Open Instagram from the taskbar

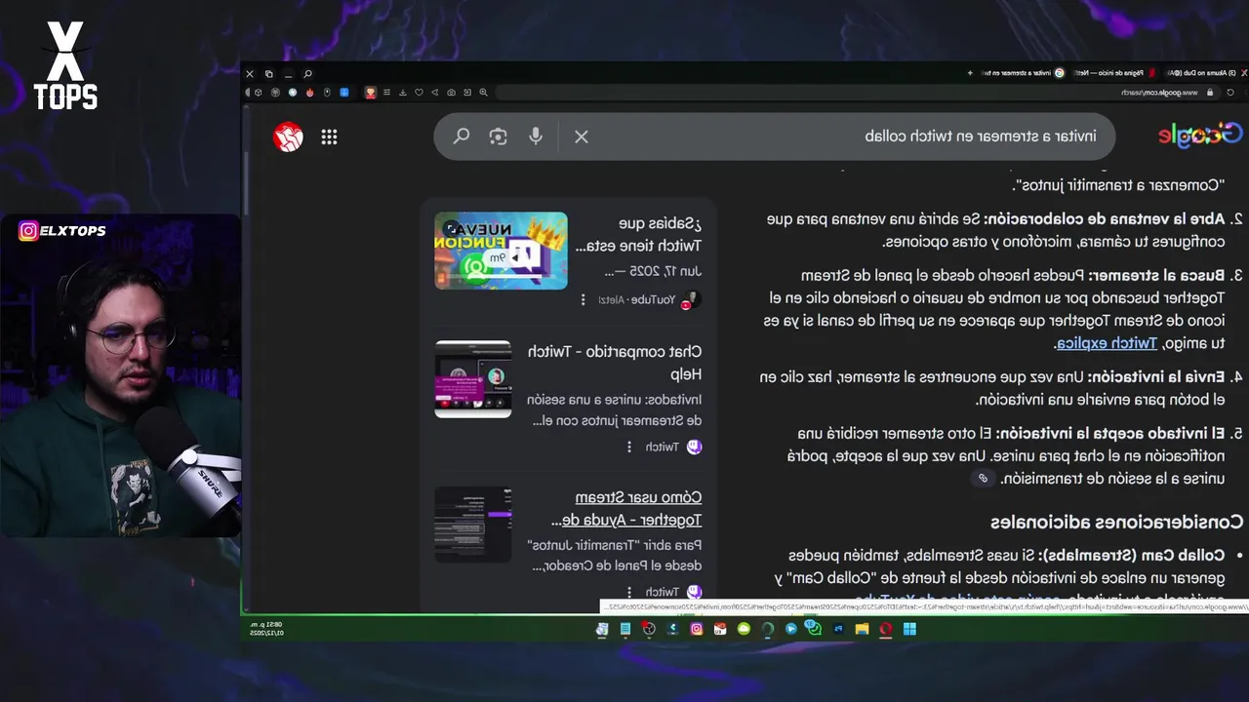696,629
